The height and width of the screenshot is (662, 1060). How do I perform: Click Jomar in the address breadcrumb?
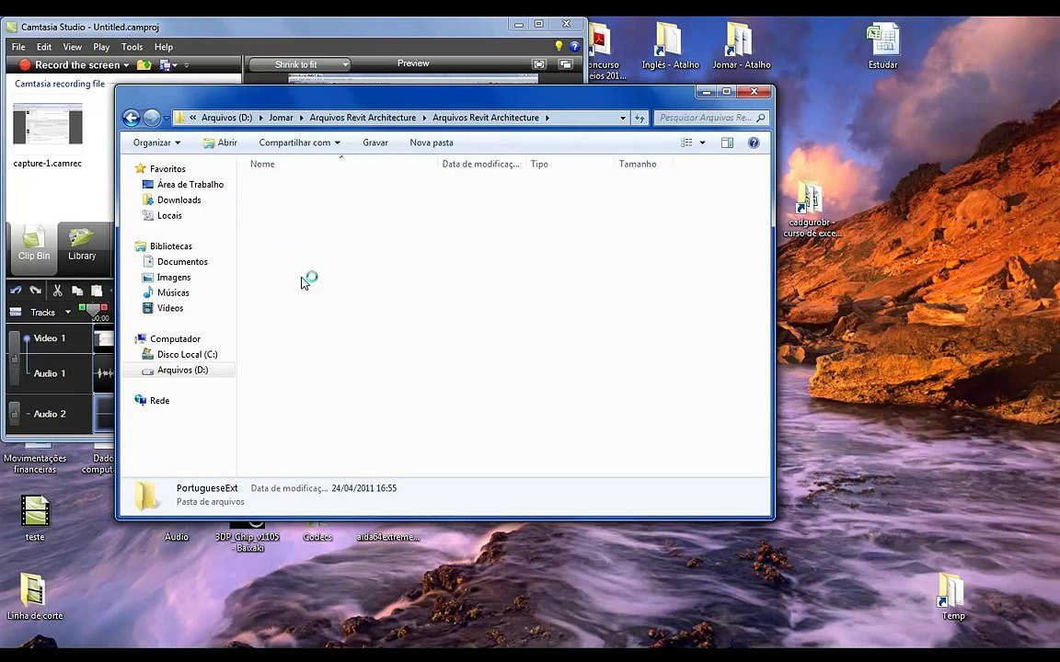(x=281, y=118)
